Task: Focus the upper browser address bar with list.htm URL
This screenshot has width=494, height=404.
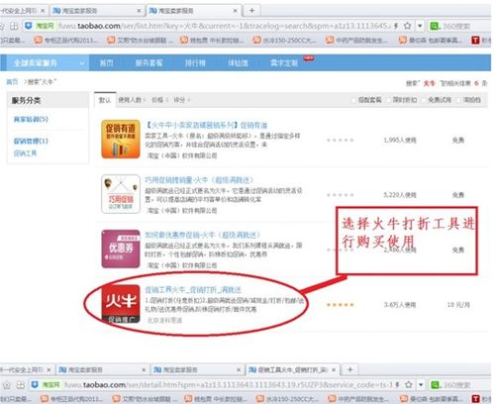Action: click(x=225, y=26)
